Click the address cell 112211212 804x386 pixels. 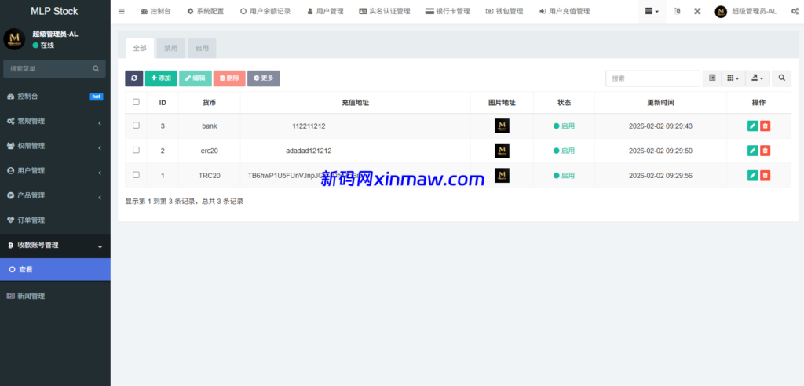(x=309, y=126)
